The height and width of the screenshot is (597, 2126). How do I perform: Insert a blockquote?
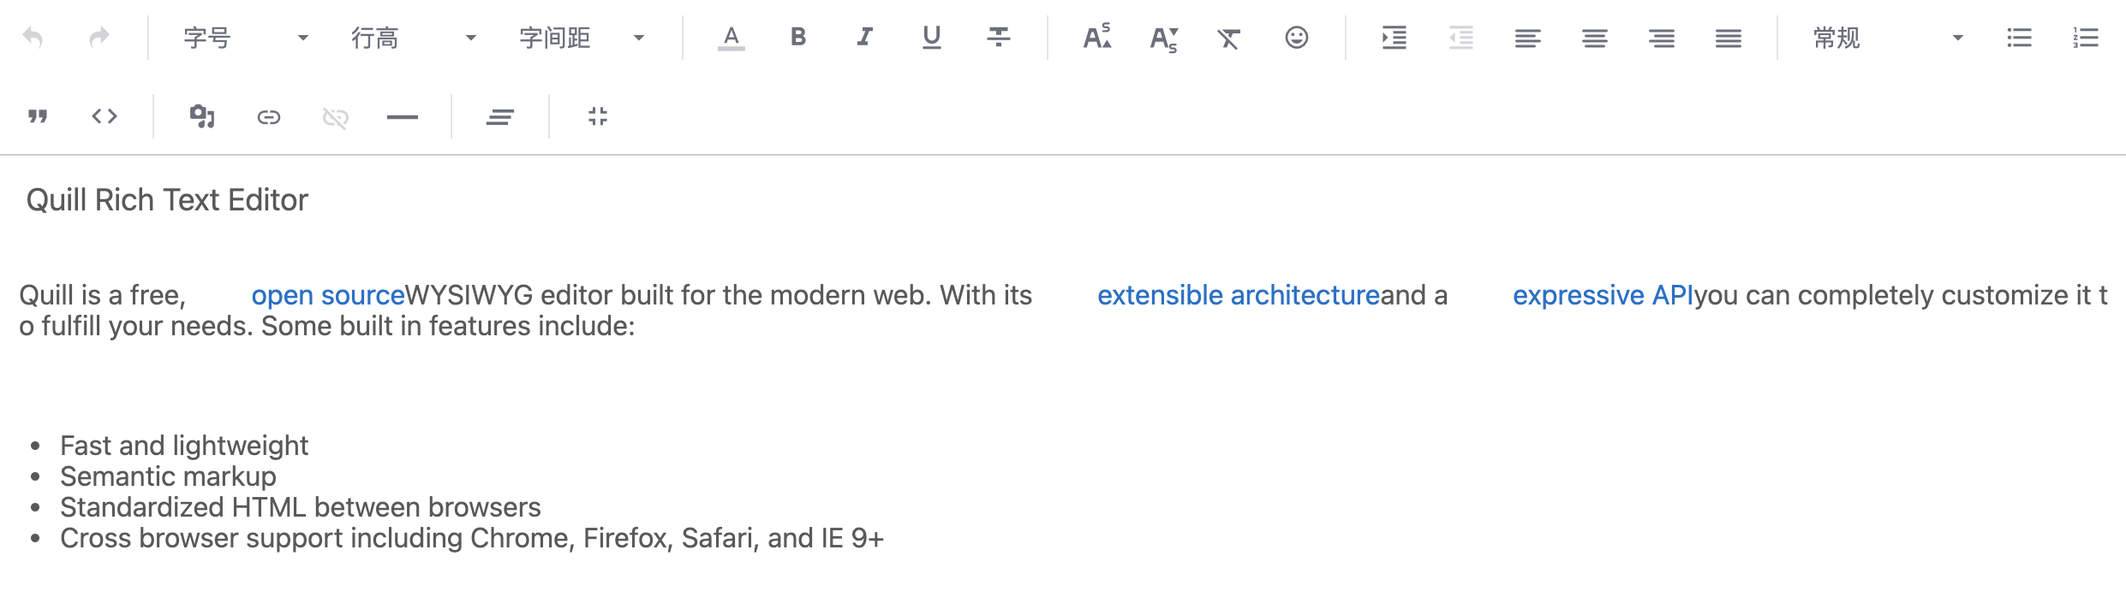coord(38,116)
